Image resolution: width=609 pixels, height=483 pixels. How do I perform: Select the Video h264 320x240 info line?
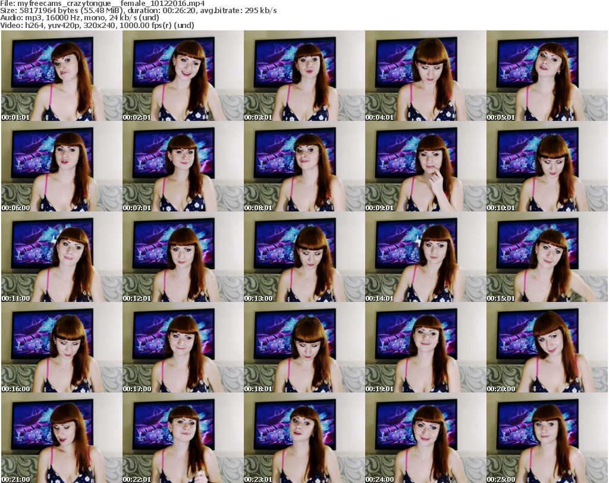pos(97,25)
